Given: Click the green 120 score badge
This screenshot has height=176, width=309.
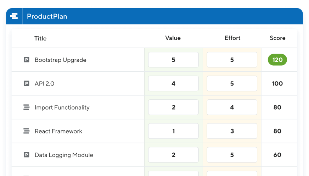Looking at the screenshot, I should tap(277, 60).
